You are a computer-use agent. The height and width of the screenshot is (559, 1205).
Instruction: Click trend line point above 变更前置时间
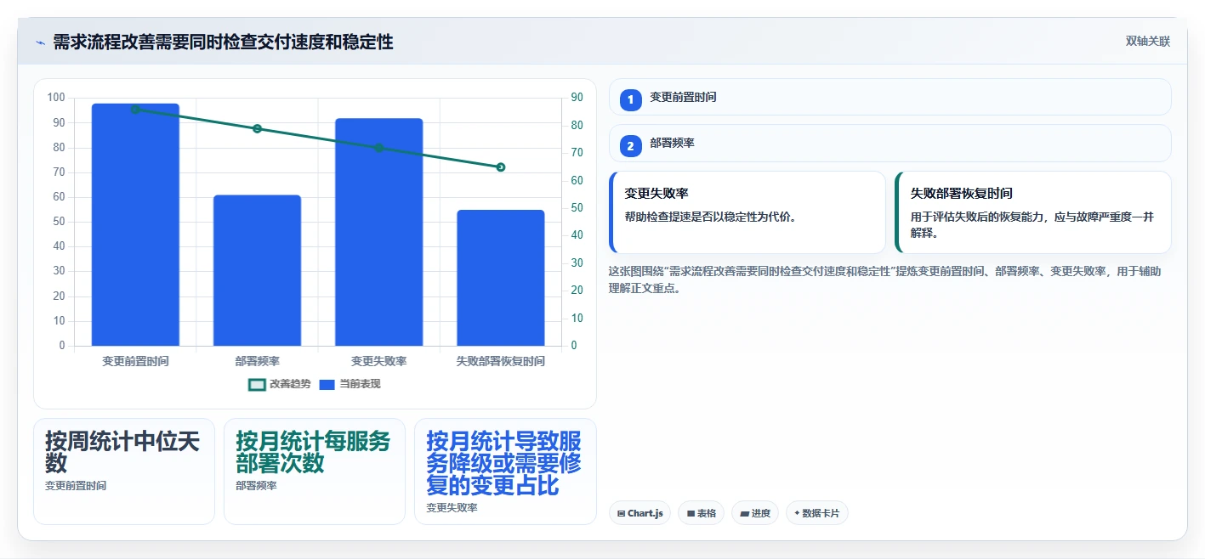[x=135, y=110]
